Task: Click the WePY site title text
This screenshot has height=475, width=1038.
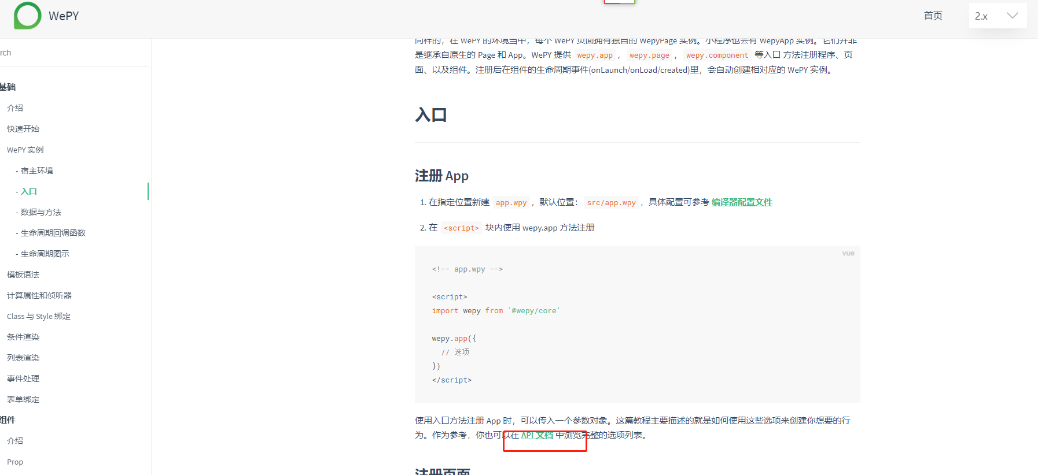Action: click(x=64, y=16)
